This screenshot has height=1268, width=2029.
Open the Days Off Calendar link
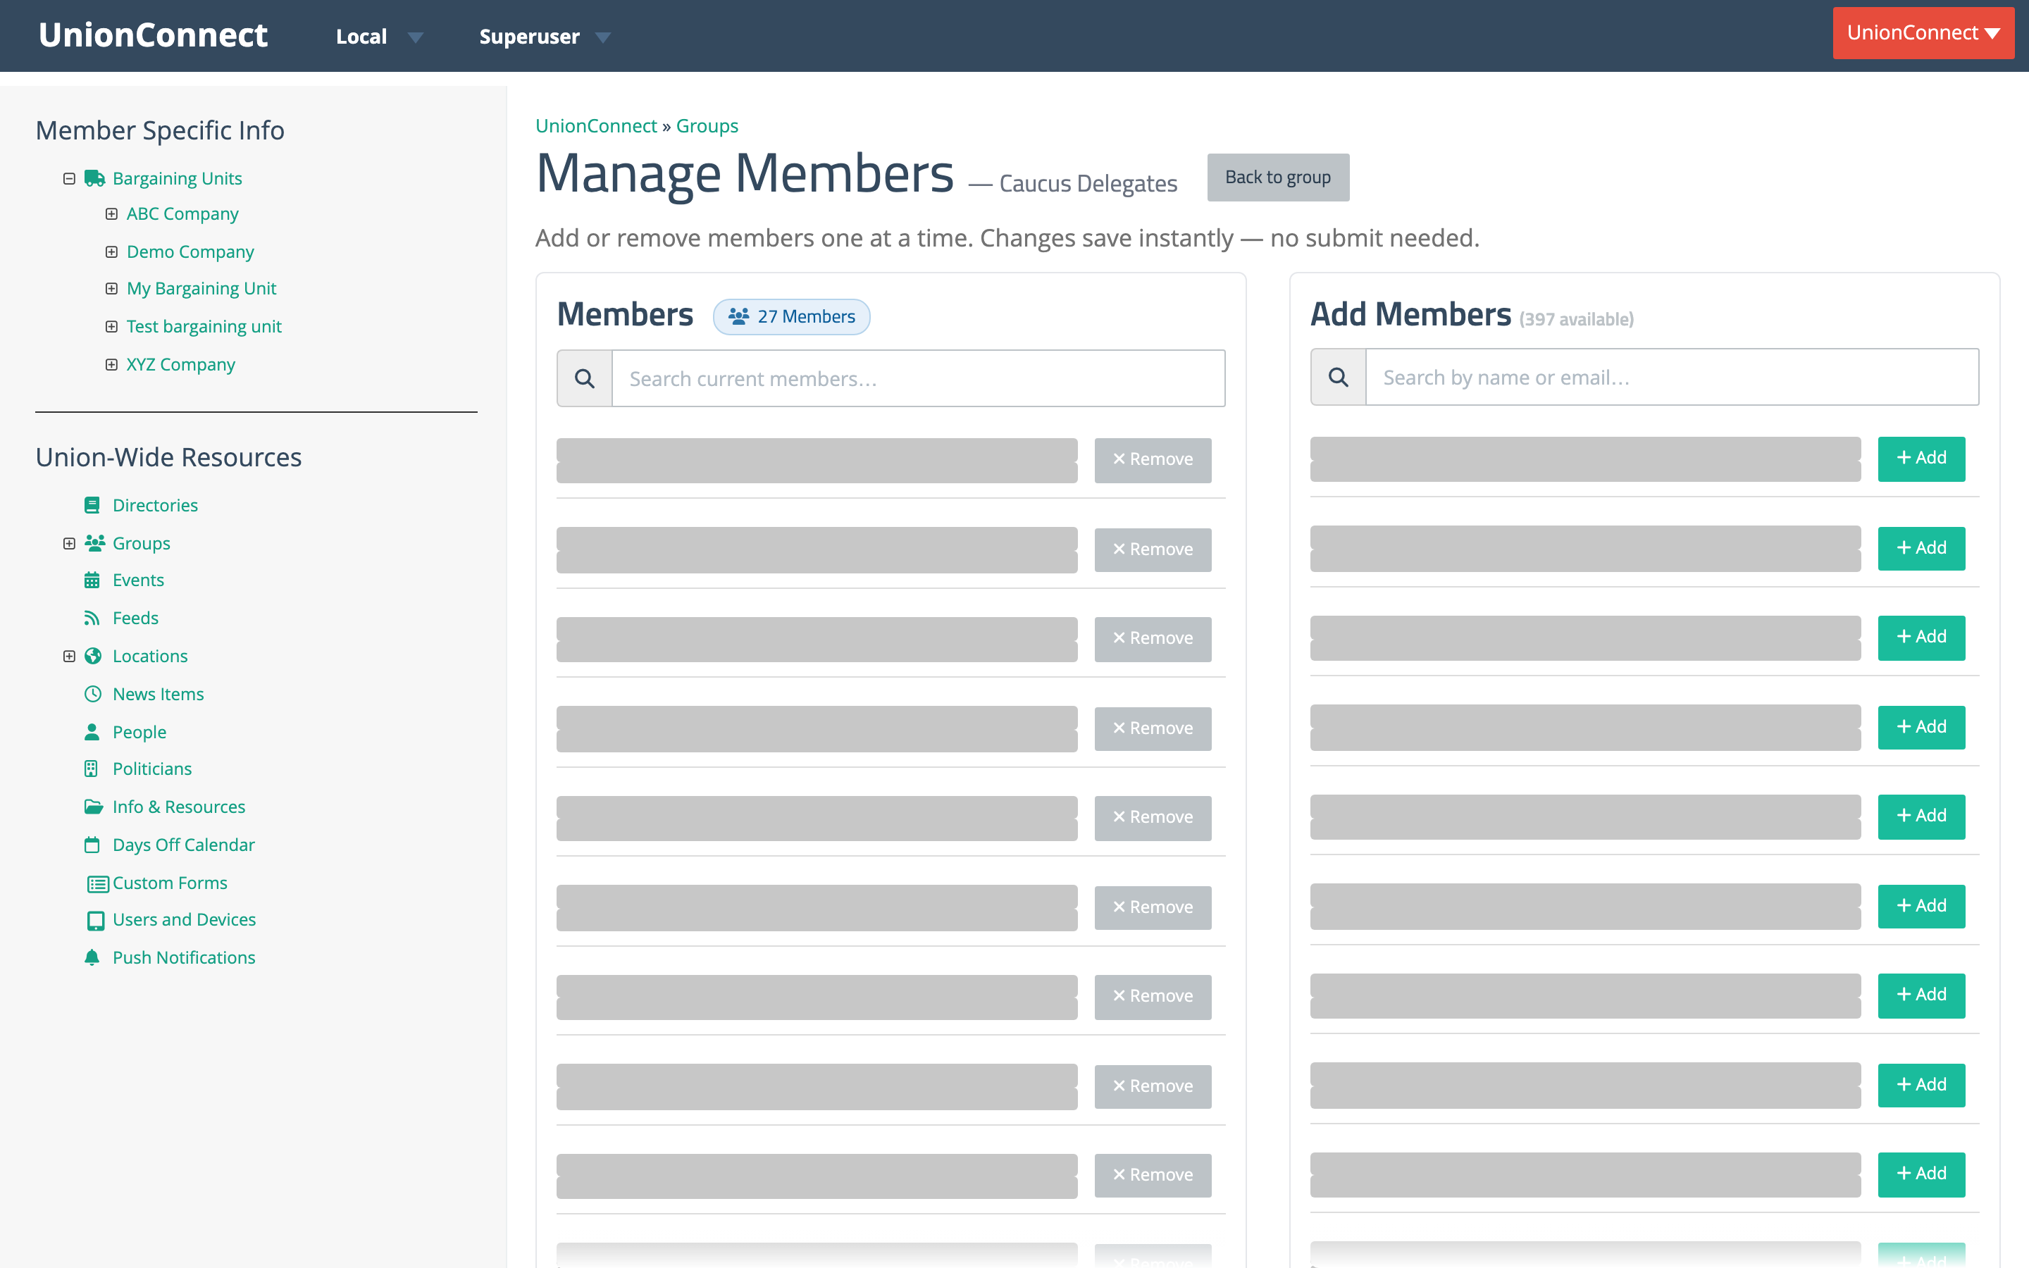point(184,845)
